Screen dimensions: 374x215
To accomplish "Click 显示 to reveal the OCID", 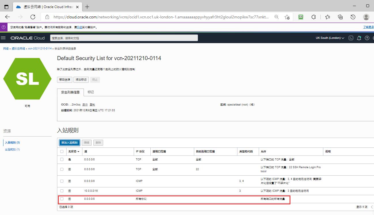I will click(x=85, y=105).
